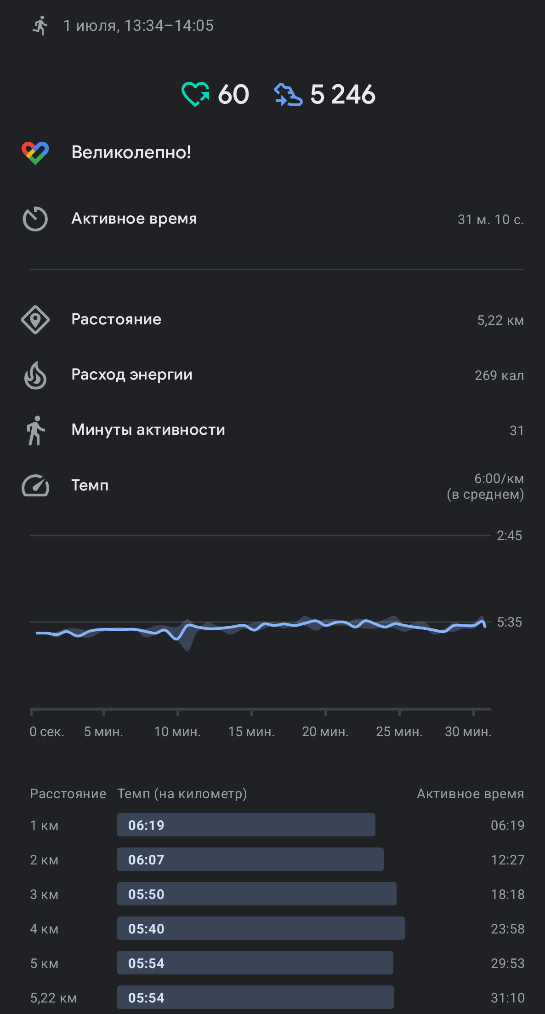The width and height of the screenshot is (545, 1014).
Task: Select the 05:40 pace bar for 4 км
Action: pyautogui.click(x=261, y=928)
